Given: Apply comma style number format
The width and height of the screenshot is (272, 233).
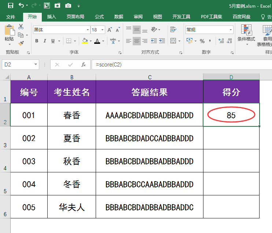Looking at the screenshot, I should [210, 41].
